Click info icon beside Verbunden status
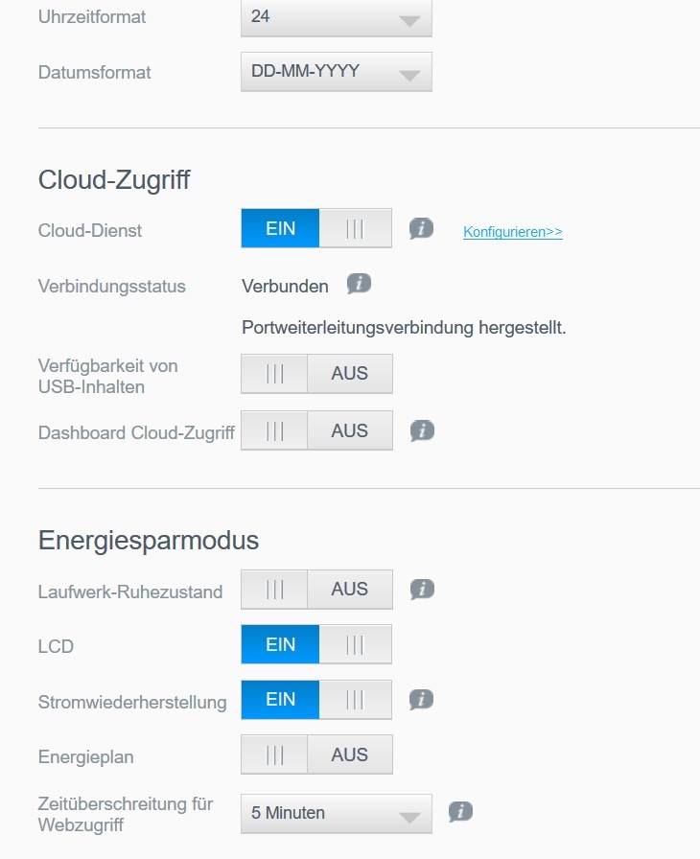Viewport: 700px width, 859px height. 359,284
